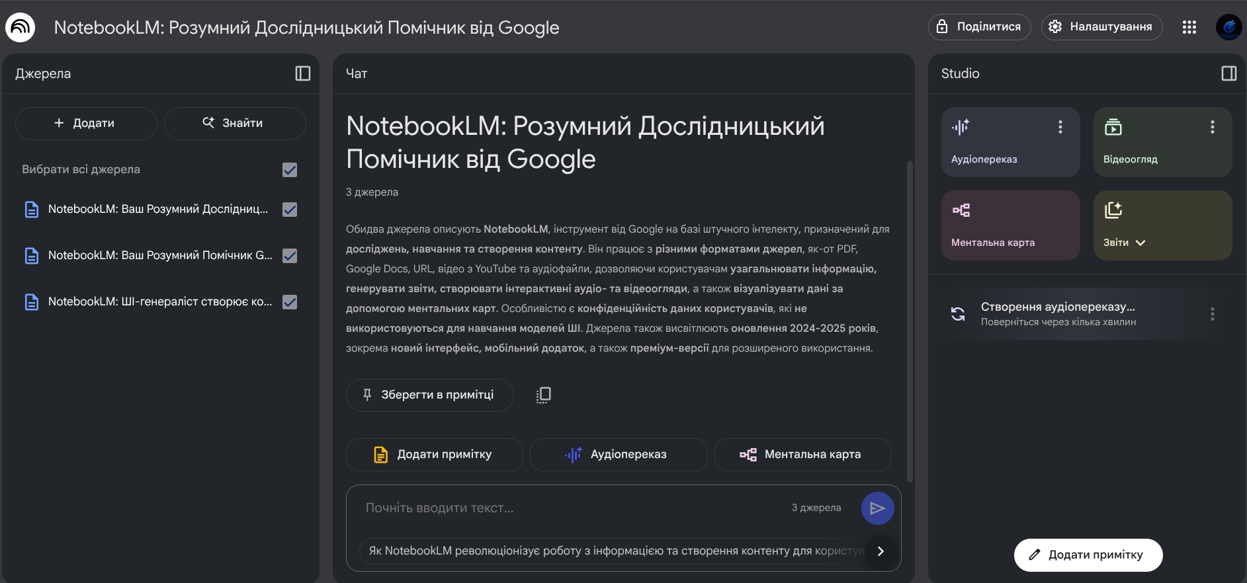Uncheck the ШІ-генераліст source checkbox
The width and height of the screenshot is (1247, 583).
click(290, 302)
